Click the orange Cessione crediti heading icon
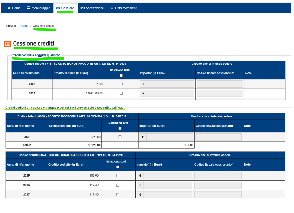 pos(8,44)
